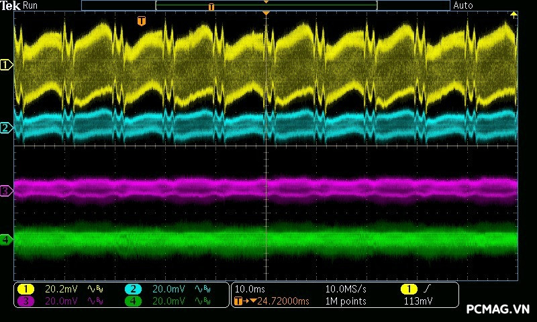Toggle the cyan channel 2 badge
The image size is (537, 322).
pyautogui.click(x=133, y=289)
